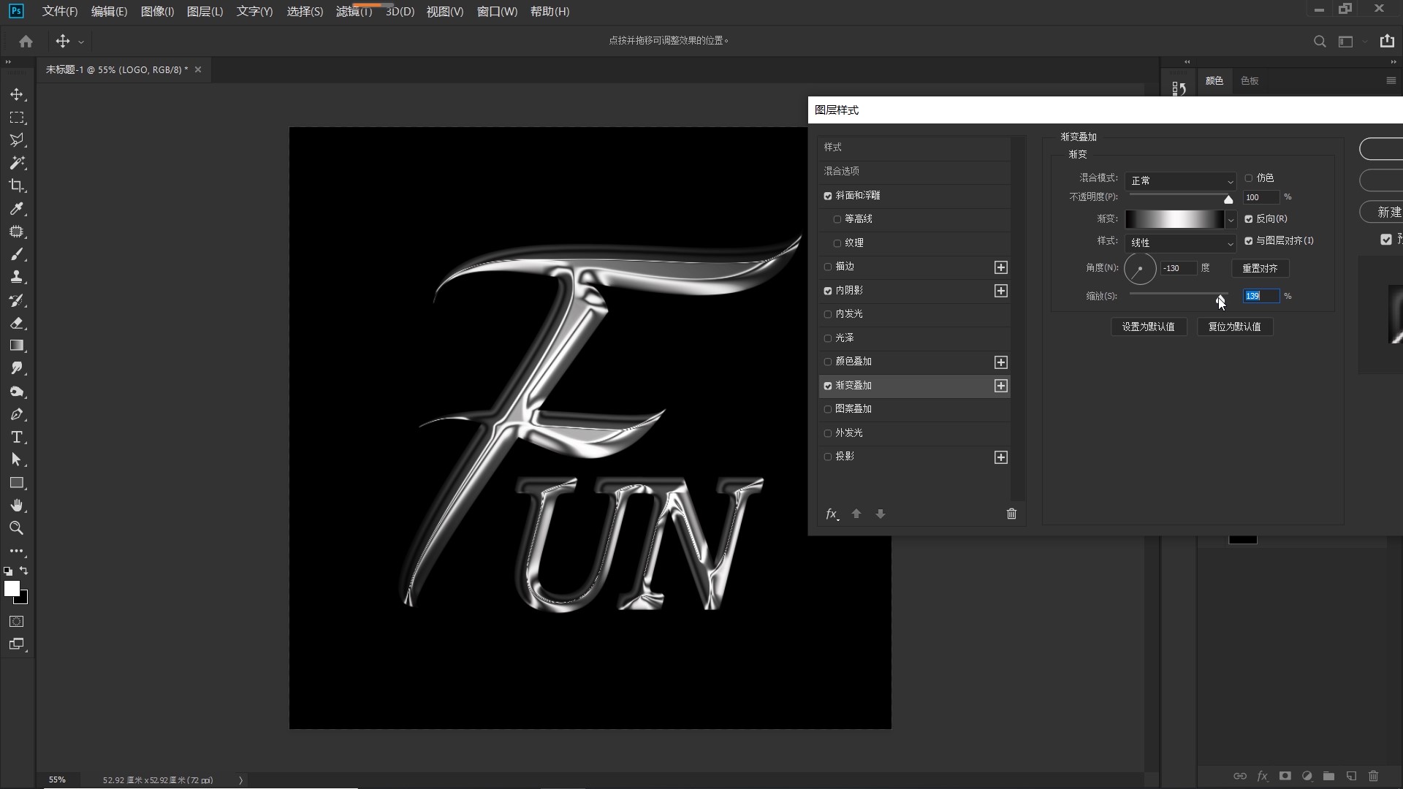Select the Horizontal Type tool

16,437
